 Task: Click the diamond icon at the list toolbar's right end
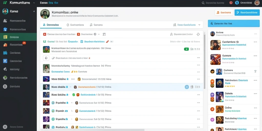(x=198, y=34)
